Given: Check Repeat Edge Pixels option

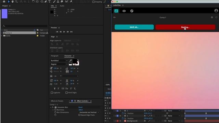Looking at the screenshot, I should [x=79, y=115].
